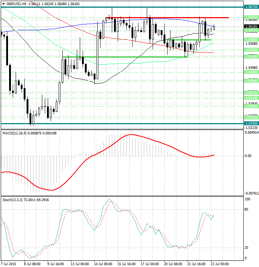Open the chart dropdown arrow beside GBPUSD,H4
Viewport: 259px width, 267px height.
point(3,4)
